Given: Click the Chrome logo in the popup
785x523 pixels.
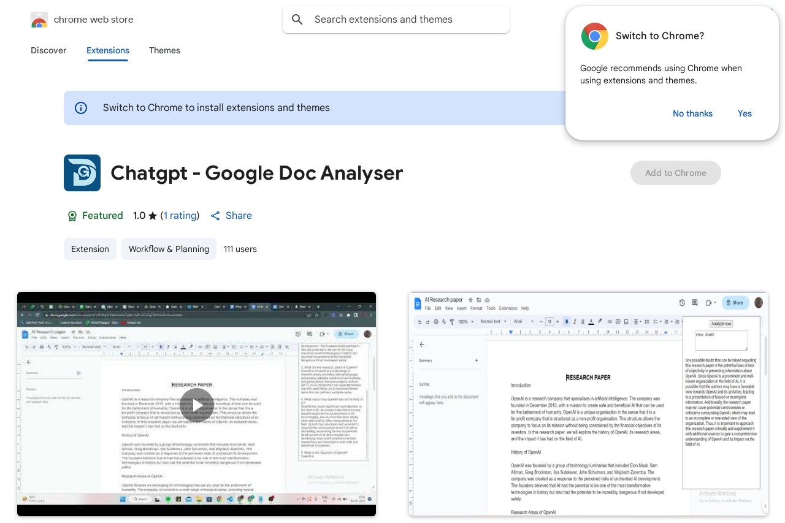Looking at the screenshot, I should tap(594, 36).
